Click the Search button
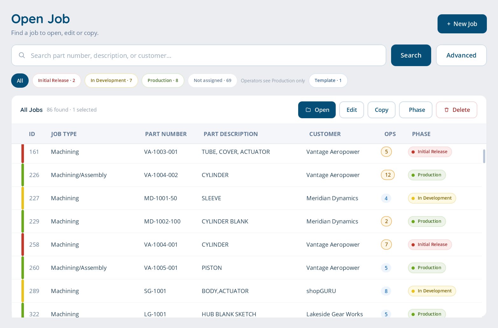 pos(411,55)
